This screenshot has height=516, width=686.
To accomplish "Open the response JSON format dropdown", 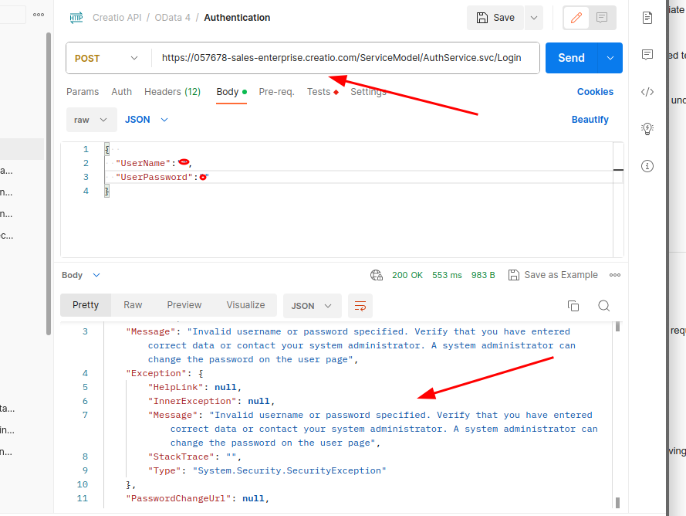I will (x=312, y=306).
